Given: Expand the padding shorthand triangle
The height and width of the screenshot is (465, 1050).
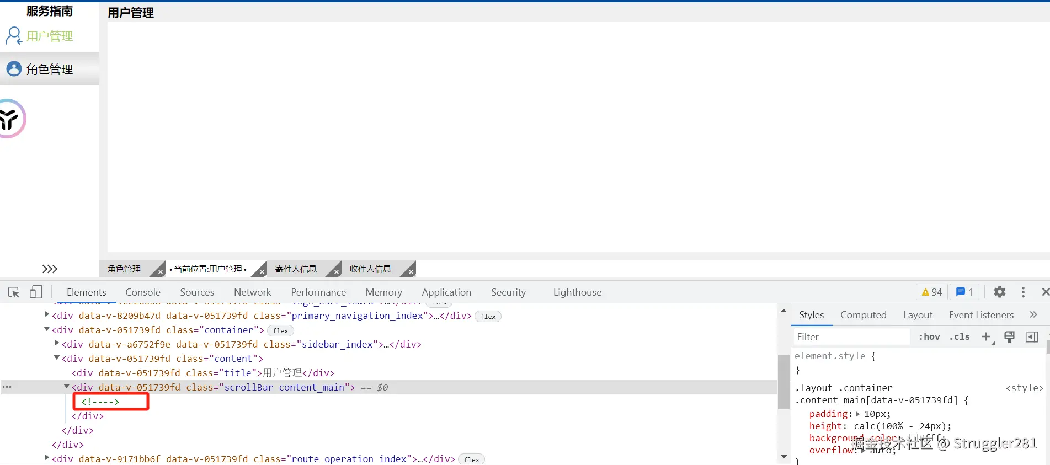Looking at the screenshot, I should click(x=857, y=414).
